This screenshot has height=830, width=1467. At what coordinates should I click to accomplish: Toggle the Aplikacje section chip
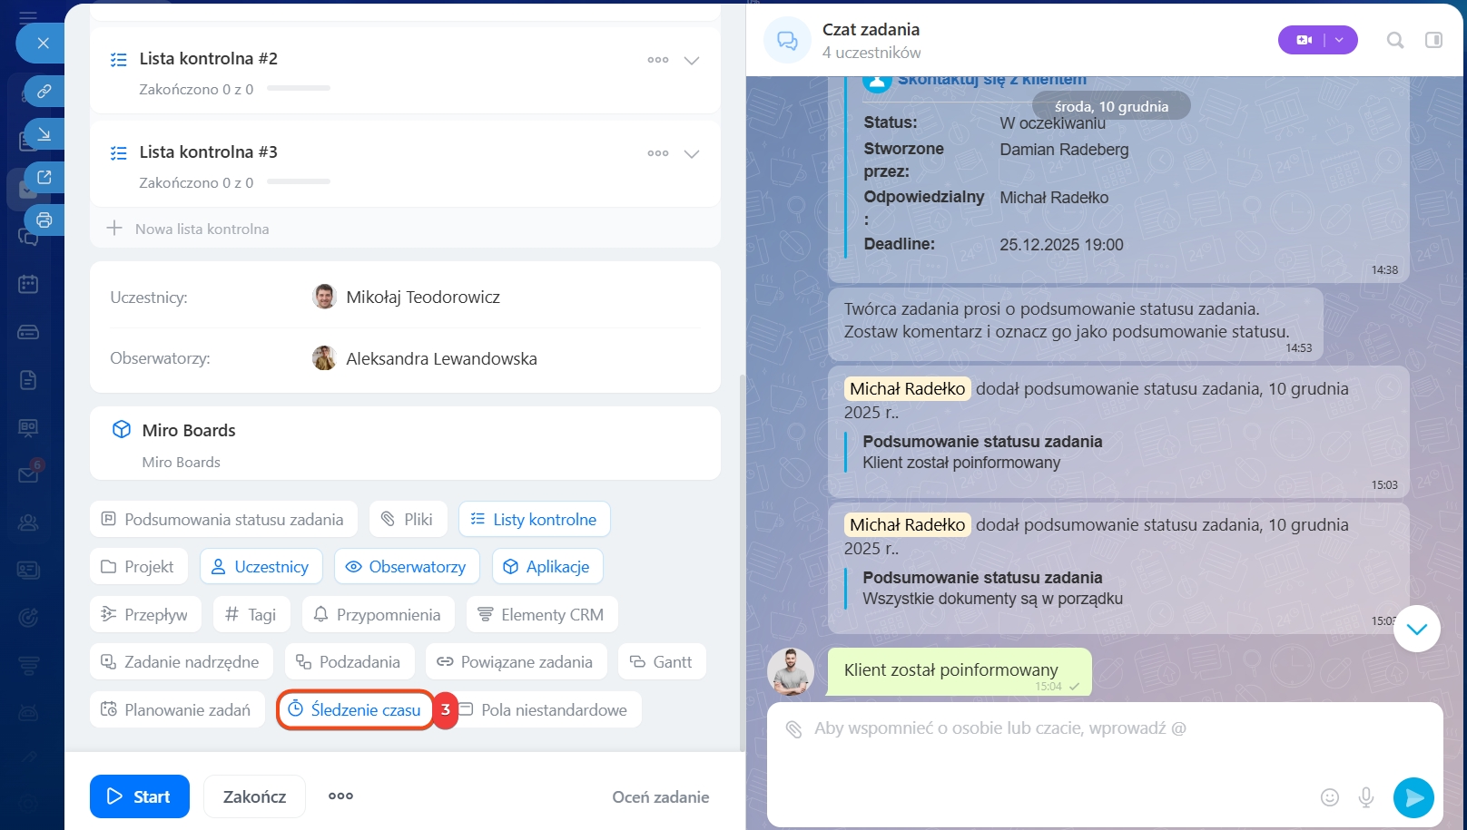[x=546, y=567]
